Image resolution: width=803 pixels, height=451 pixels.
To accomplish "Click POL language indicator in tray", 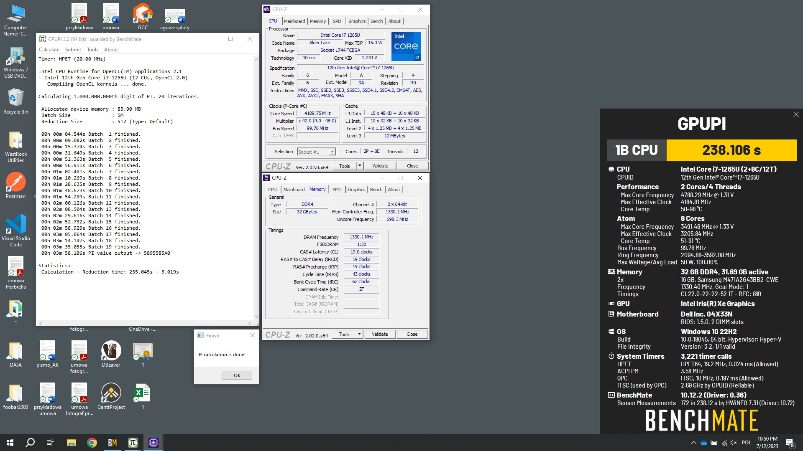I will coord(747,443).
